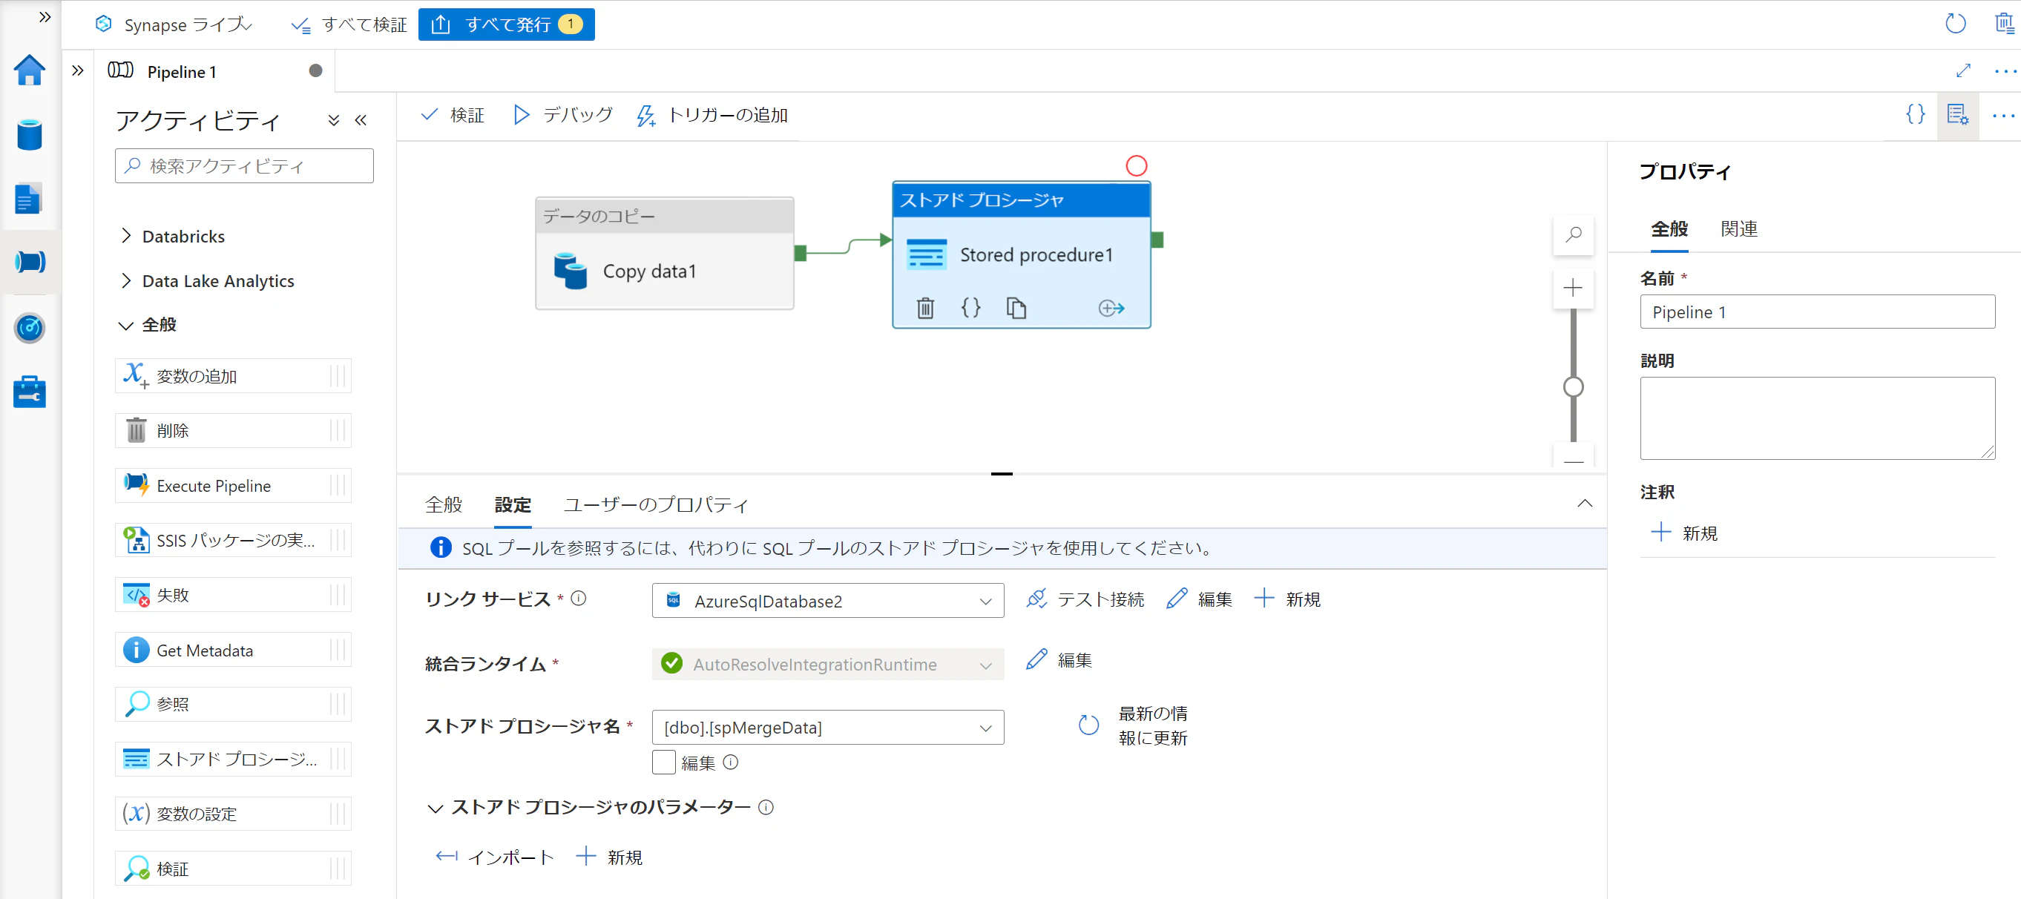
Task: Open the ユーザーのプロパティ tab
Action: click(x=656, y=504)
